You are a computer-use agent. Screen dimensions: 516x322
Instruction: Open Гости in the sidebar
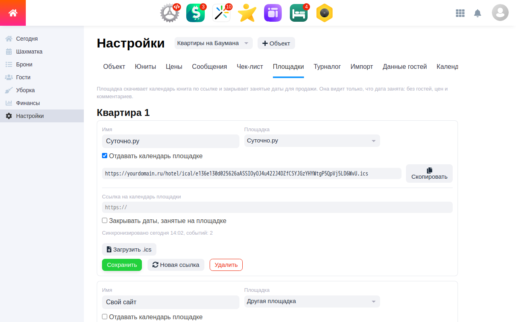click(42, 77)
